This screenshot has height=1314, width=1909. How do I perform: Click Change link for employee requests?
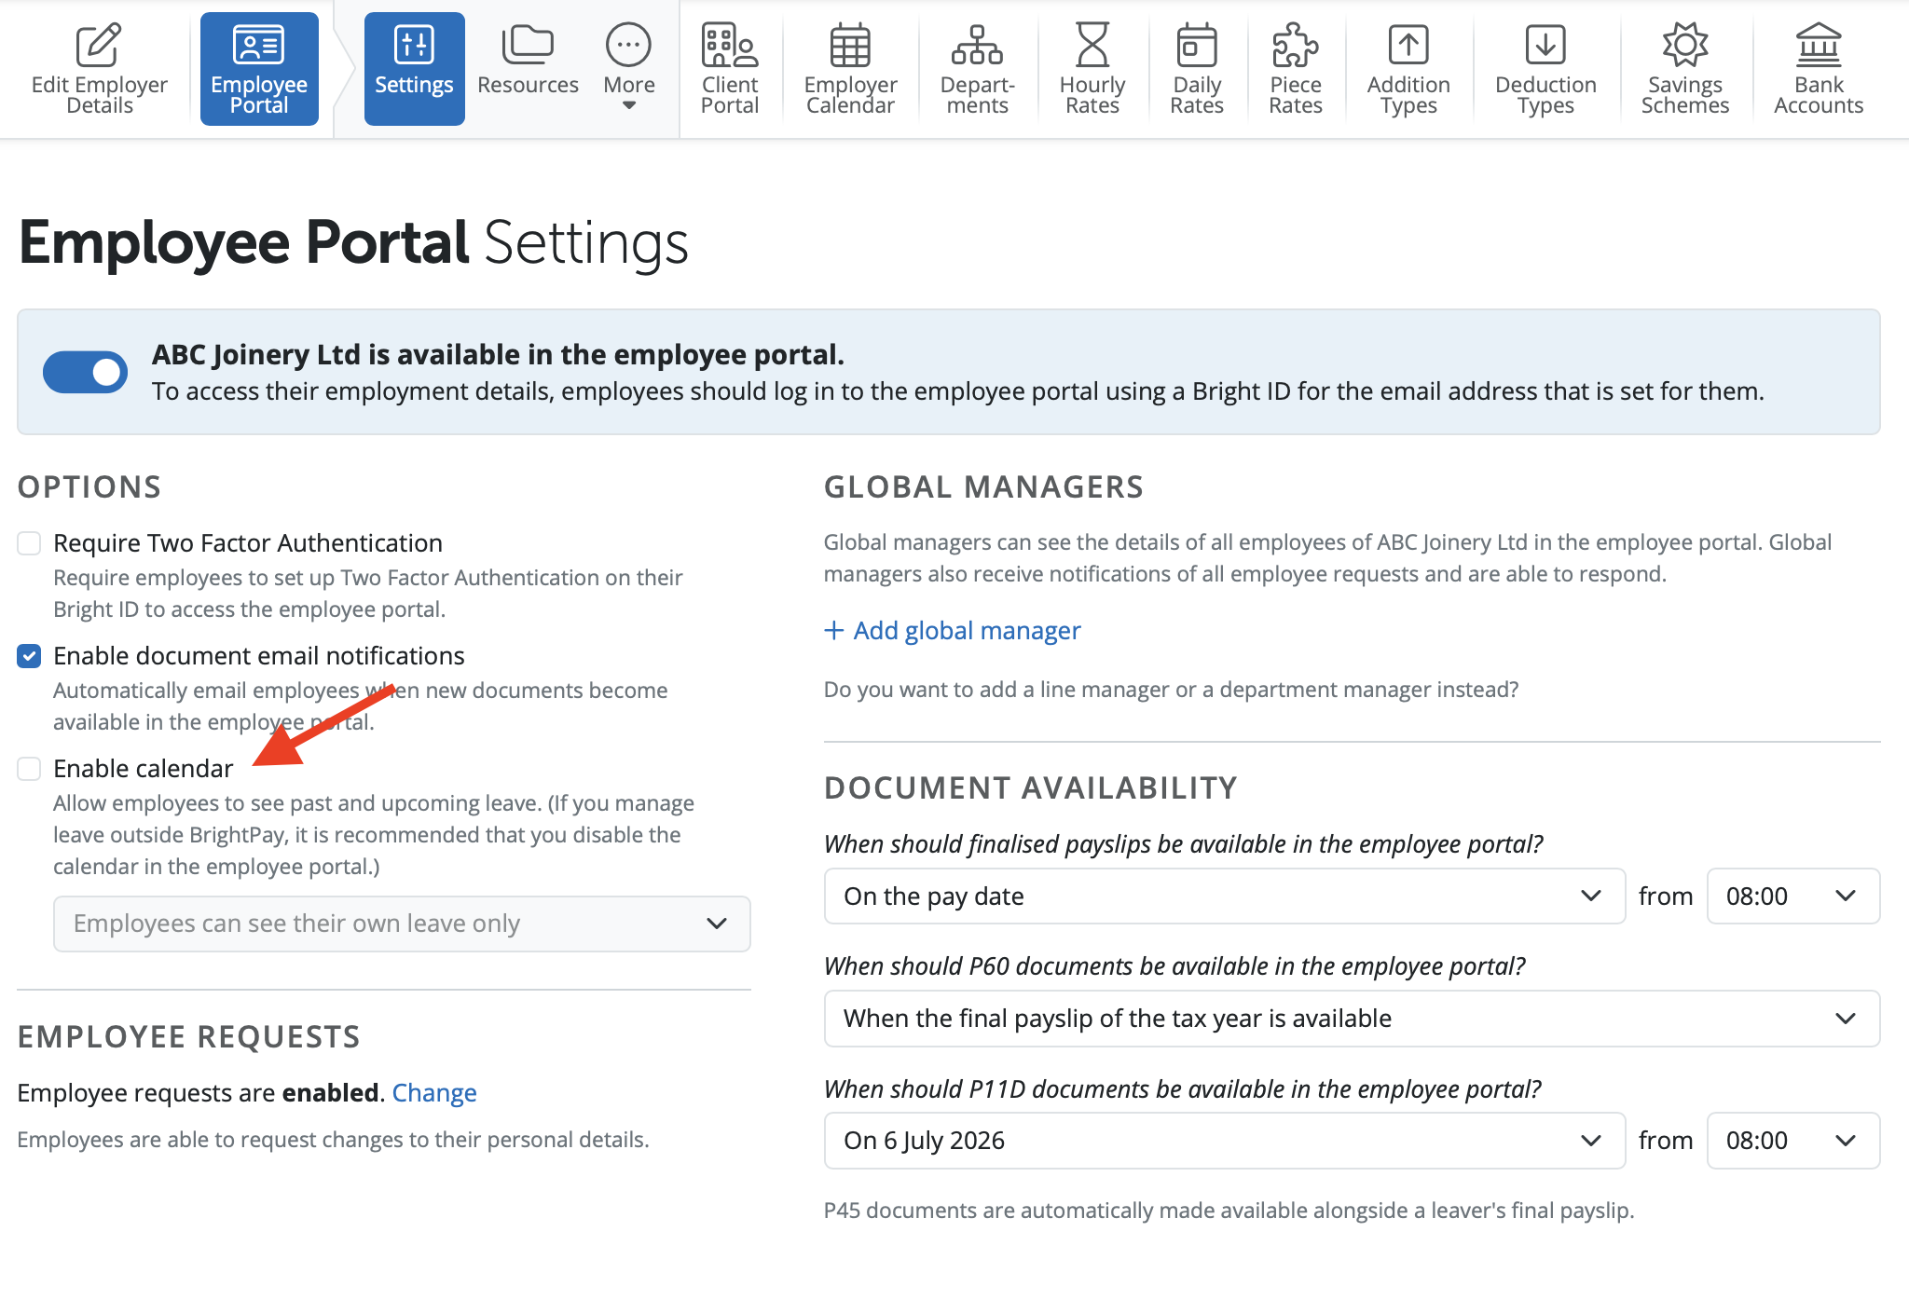coord(434,1093)
